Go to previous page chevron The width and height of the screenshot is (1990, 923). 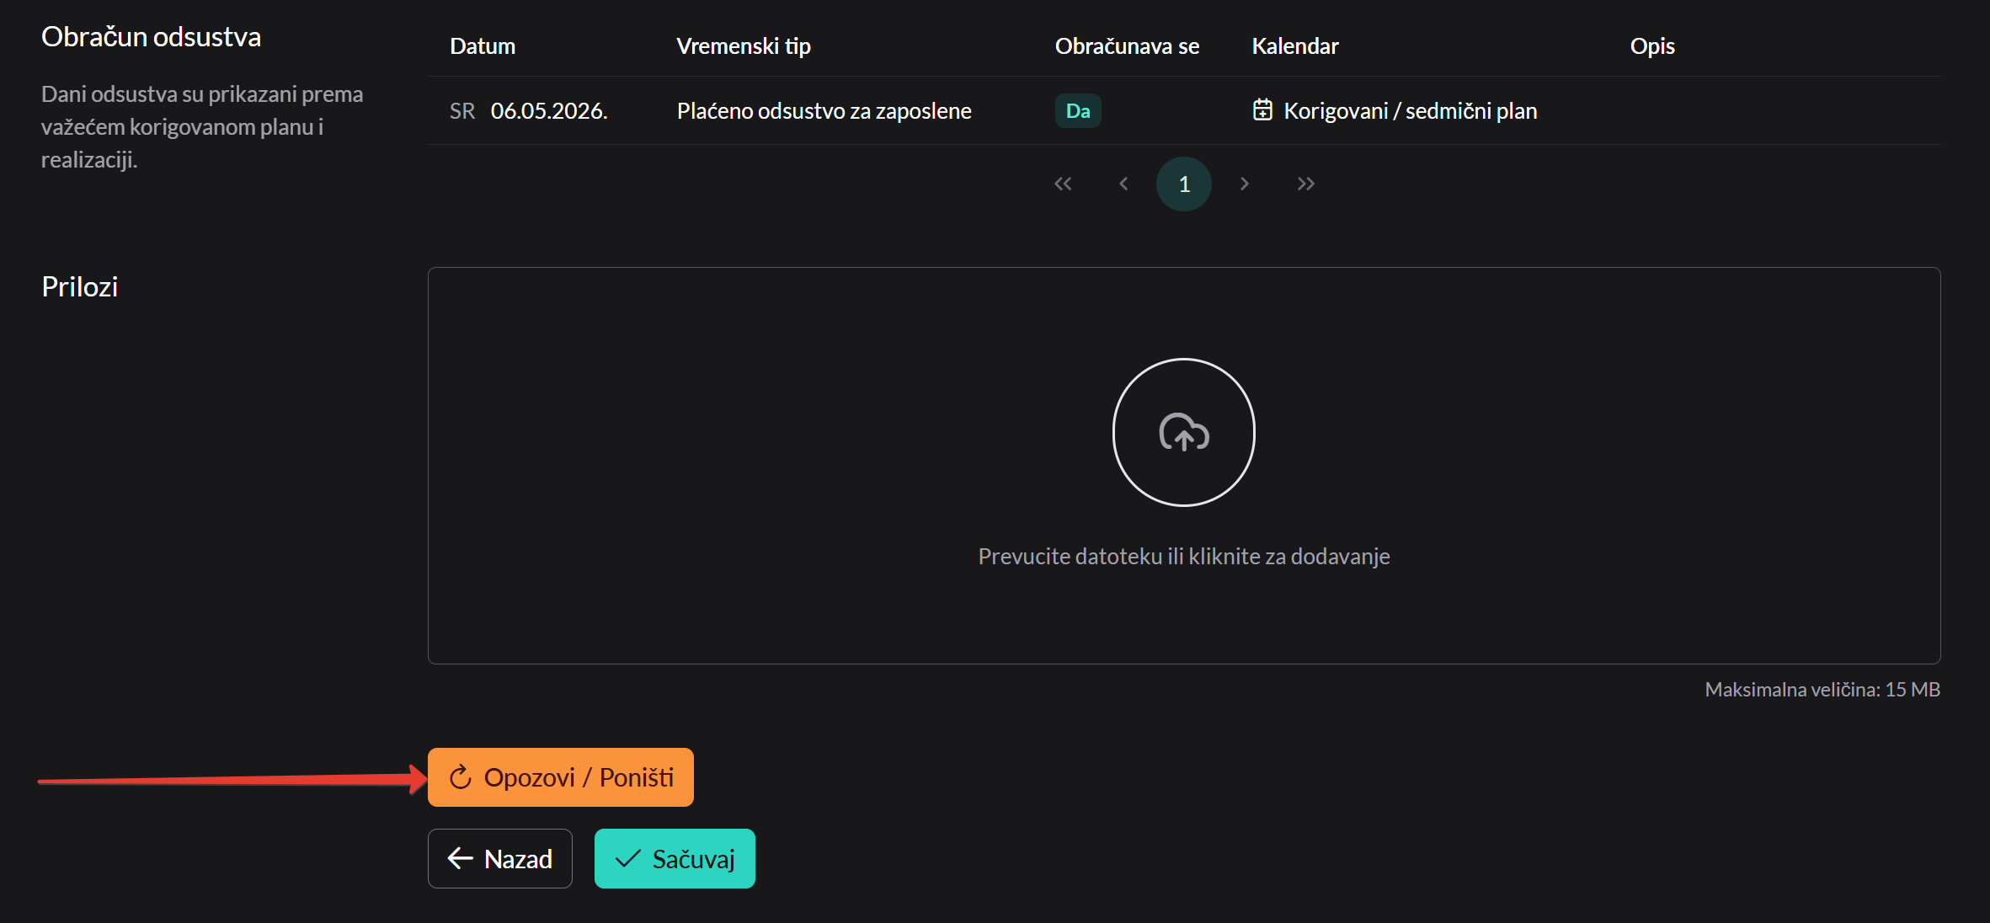1123,184
